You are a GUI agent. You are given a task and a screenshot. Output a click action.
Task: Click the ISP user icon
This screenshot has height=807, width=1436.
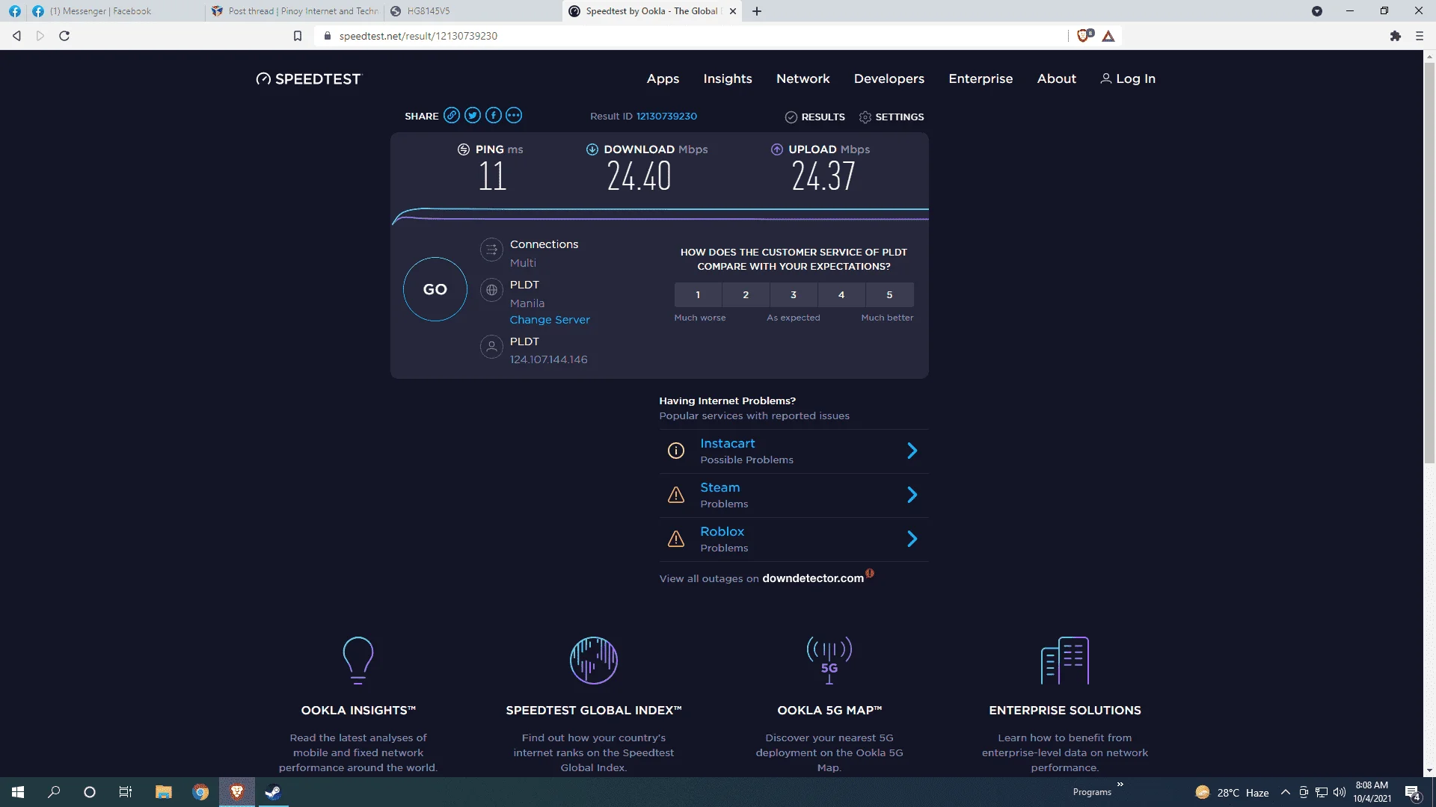[x=491, y=347]
